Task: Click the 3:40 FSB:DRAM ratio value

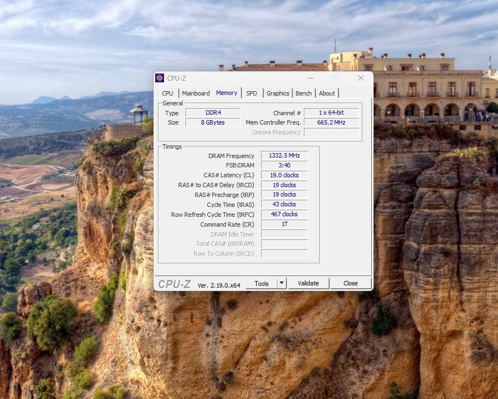Action: point(284,165)
